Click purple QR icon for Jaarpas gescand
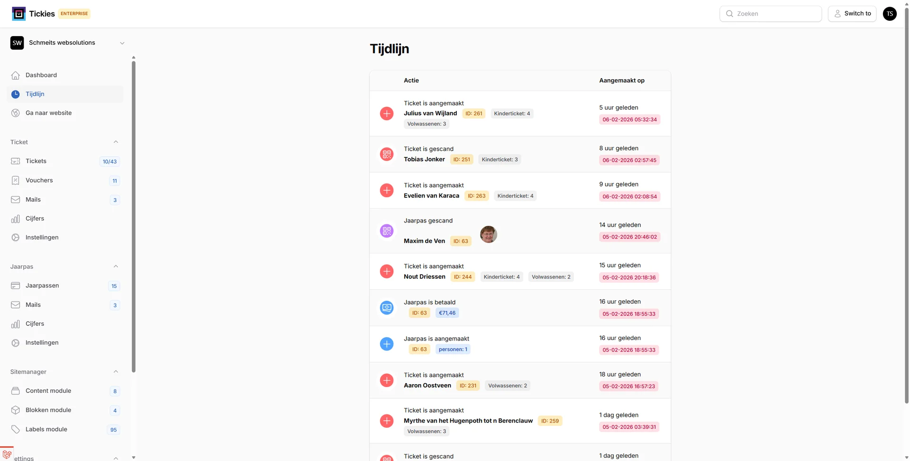The width and height of the screenshot is (910, 461). coord(387,231)
